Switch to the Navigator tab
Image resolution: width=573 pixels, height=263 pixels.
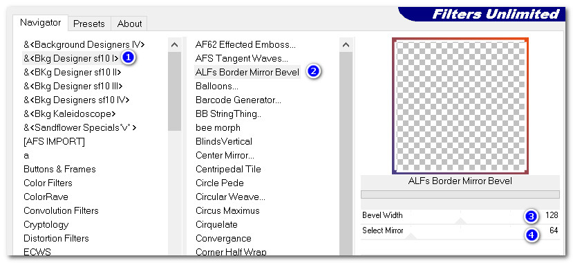point(41,23)
